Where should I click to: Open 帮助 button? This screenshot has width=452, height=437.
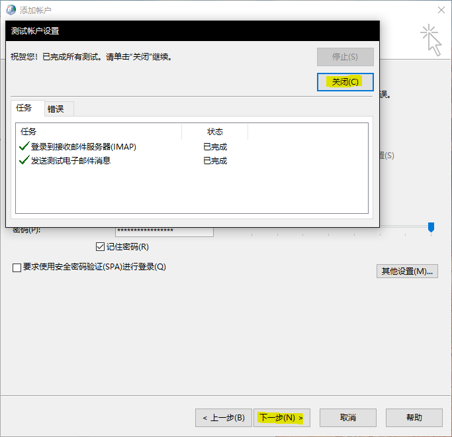(414, 418)
